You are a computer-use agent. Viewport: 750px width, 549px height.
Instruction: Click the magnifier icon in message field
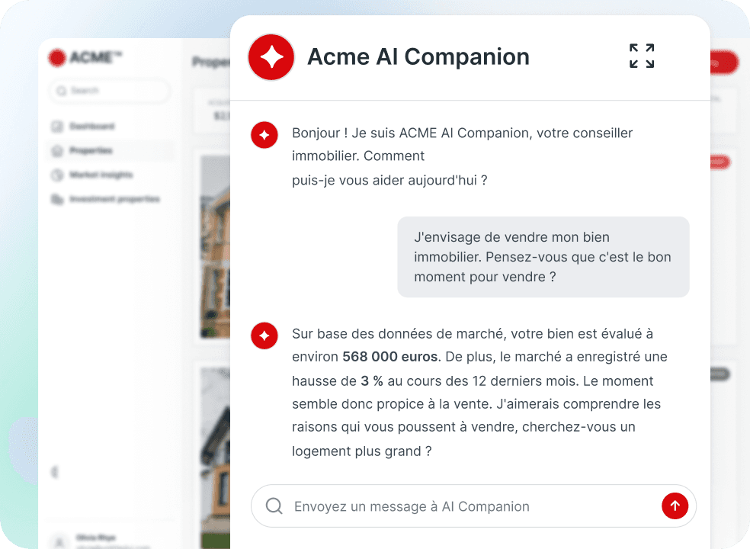[x=274, y=506]
